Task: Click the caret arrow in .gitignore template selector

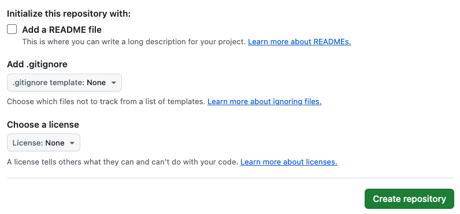Action: tap(113, 83)
